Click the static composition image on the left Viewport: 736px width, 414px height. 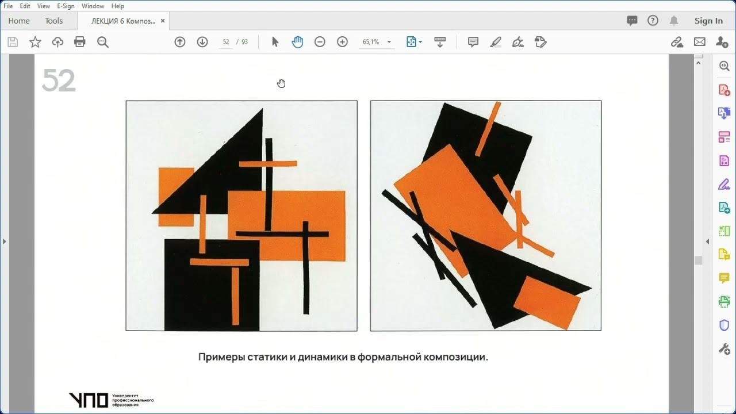241,216
